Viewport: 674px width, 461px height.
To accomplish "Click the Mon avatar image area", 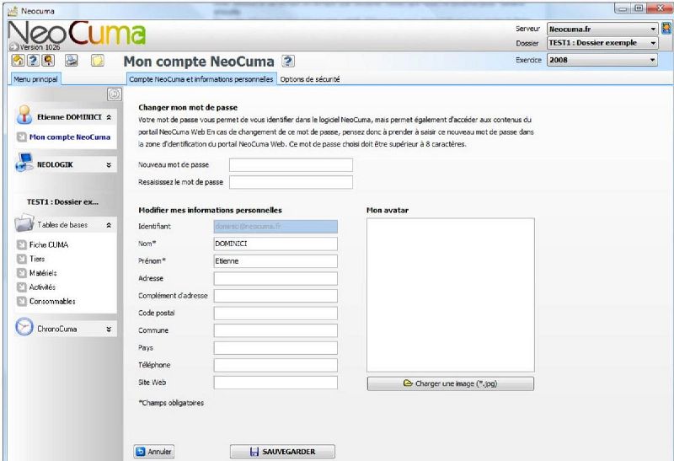I will [x=451, y=295].
